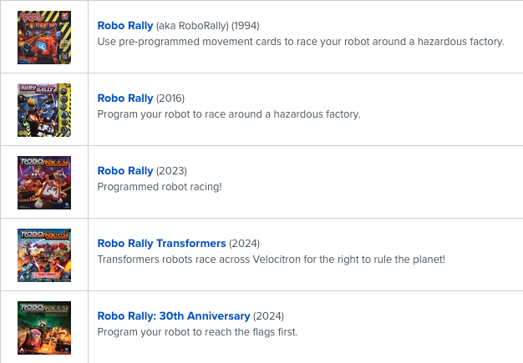Viewport: 523px width, 363px height.
Task: Open the 30th Anniversary box cover thumbnail
Action: tap(44, 328)
